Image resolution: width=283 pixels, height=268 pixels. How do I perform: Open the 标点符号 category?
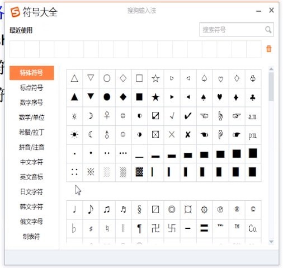click(31, 87)
